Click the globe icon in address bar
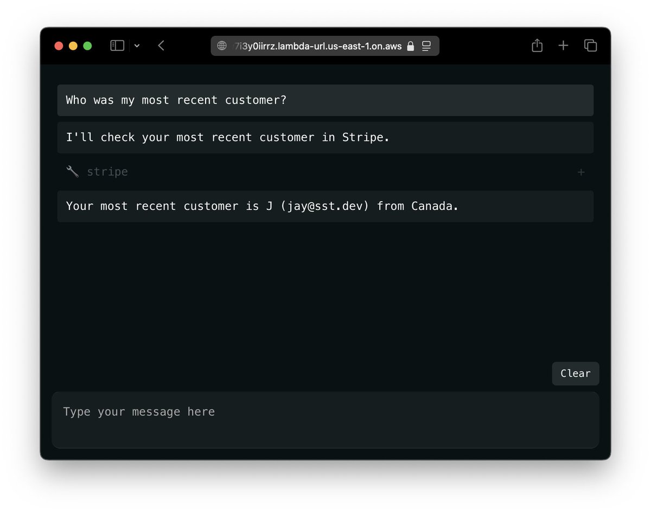651x513 pixels. coord(222,46)
